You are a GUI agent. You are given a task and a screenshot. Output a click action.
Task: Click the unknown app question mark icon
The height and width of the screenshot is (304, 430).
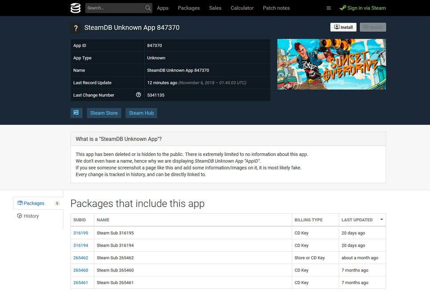pyautogui.click(x=76, y=28)
